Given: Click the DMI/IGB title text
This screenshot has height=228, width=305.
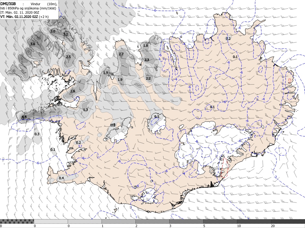Looking at the screenshot, I should pos(8,3).
